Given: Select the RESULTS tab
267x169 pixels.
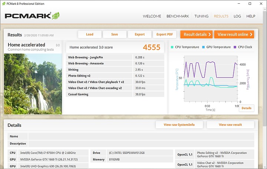Looking at the screenshot, I should click(221, 16).
